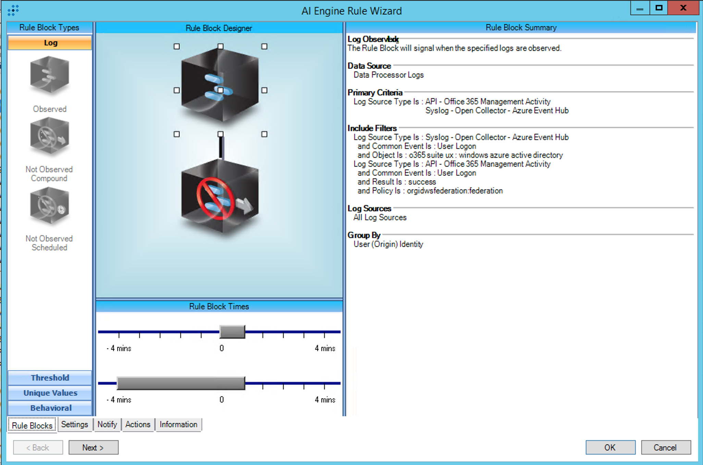Image resolution: width=703 pixels, height=465 pixels.
Task: Expand the Log rule block section
Action: [x=50, y=43]
